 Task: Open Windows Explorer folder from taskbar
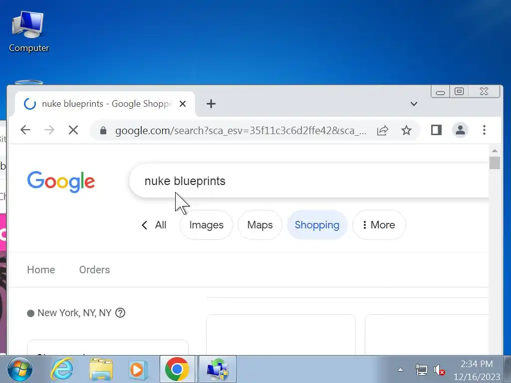101,370
